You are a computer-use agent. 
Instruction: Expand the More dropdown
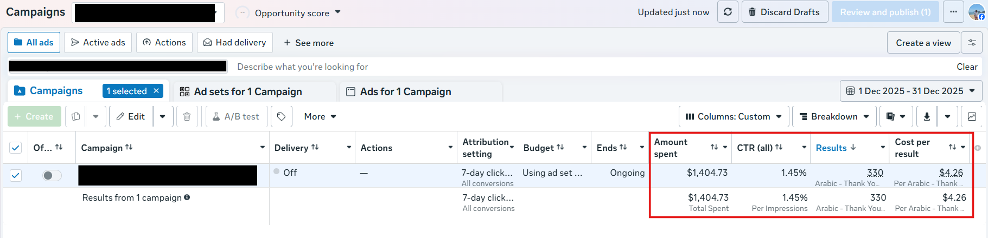point(320,116)
